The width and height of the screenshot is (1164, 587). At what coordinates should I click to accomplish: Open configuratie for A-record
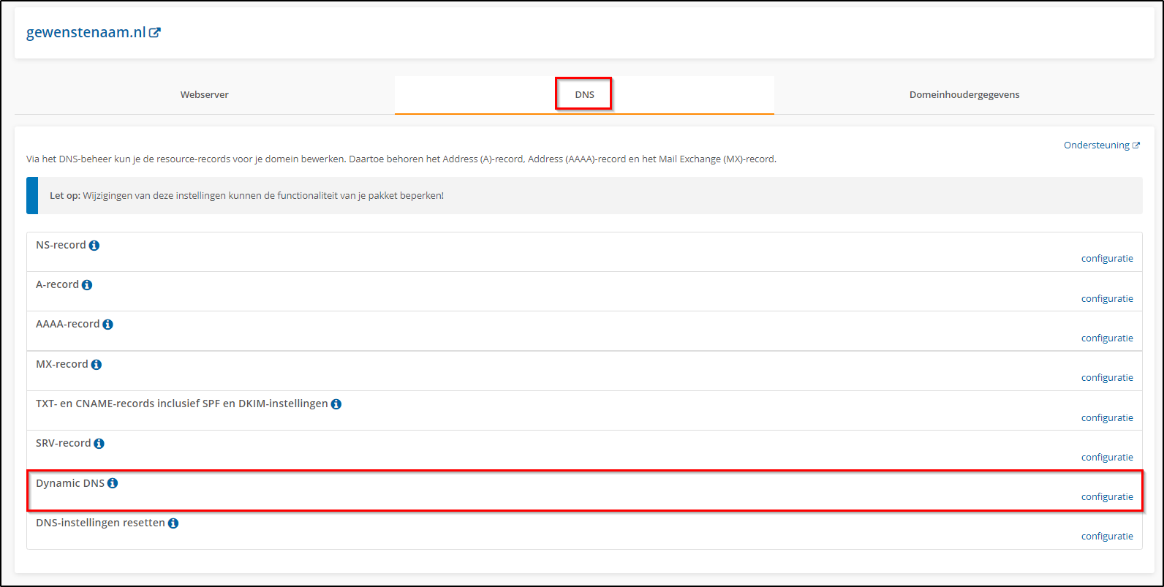tap(1107, 298)
